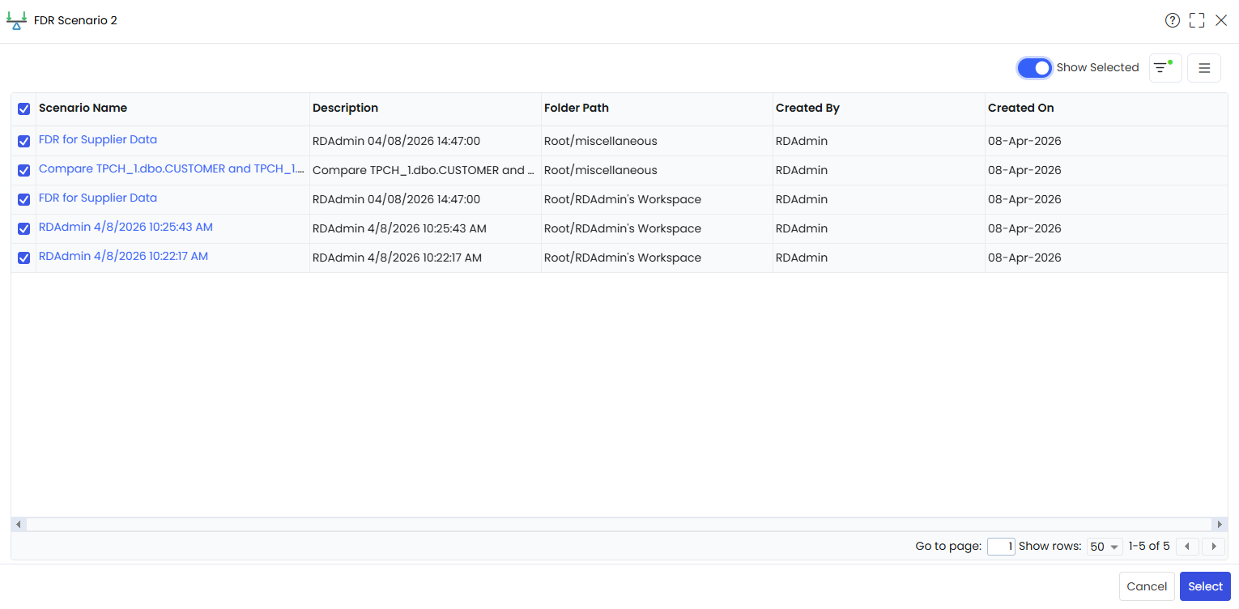Sort by Scenario Name column header
This screenshot has height=609, width=1239.
(83, 108)
